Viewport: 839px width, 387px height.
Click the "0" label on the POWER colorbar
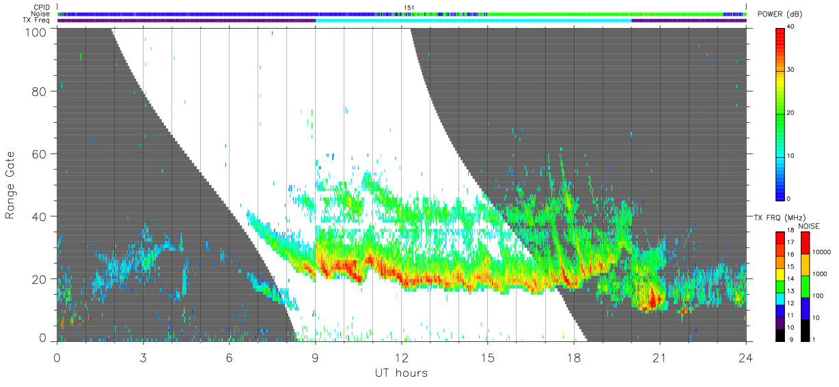(x=788, y=199)
